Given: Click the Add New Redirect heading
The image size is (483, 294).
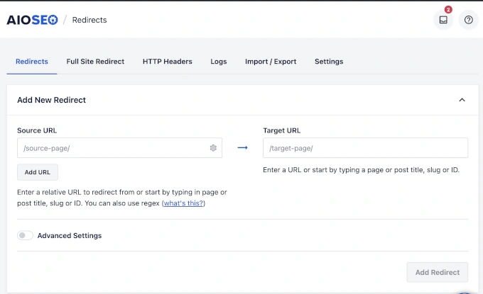Looking at the screenshot, I should click(51, 101).
